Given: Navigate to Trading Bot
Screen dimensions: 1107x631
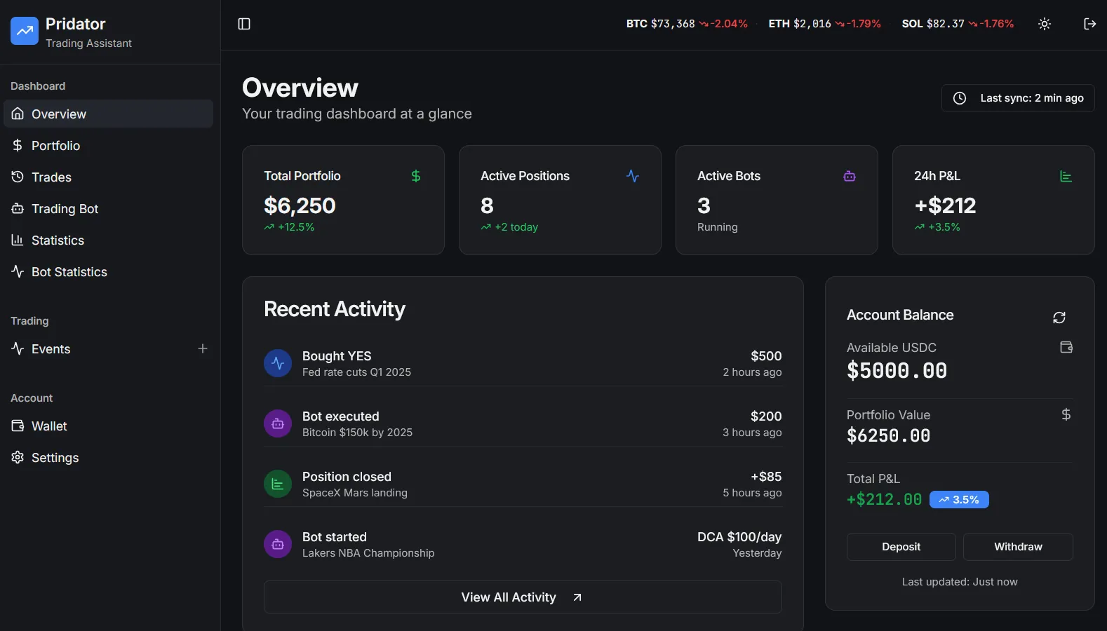Looking at the screenshot, I should [x=108, y=208].
